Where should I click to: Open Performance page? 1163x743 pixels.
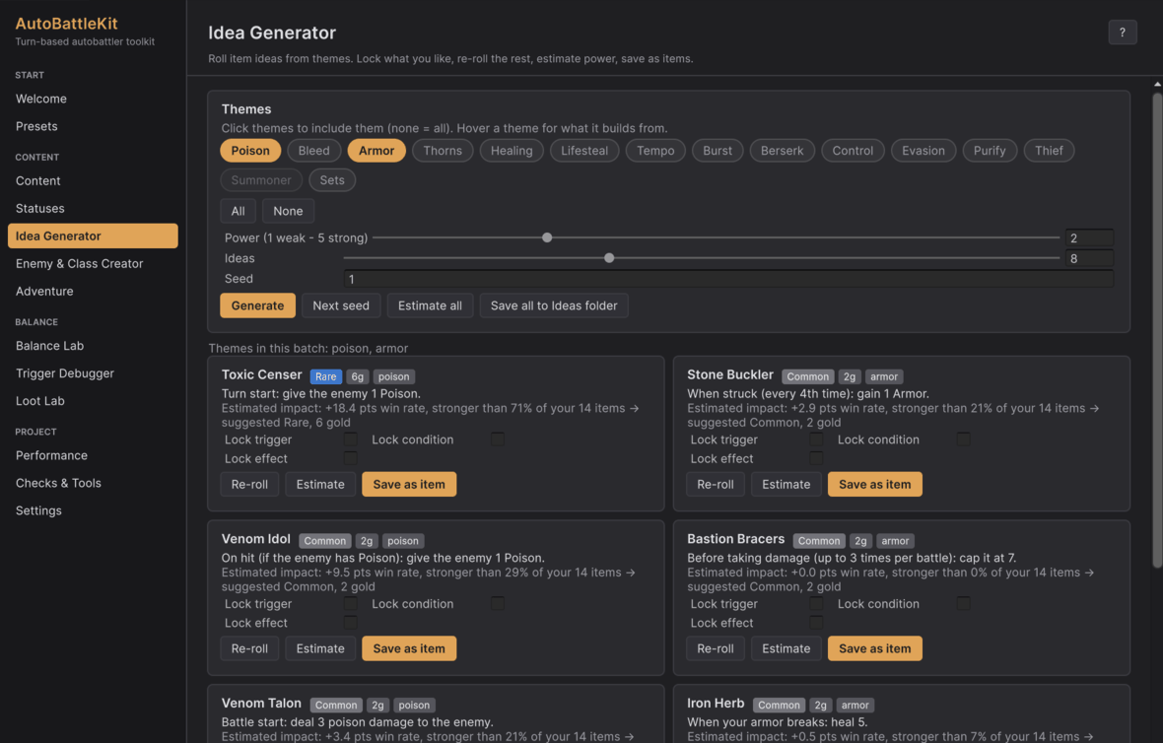93,455
